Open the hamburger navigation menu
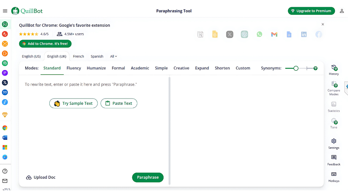 tap(5, 11)
